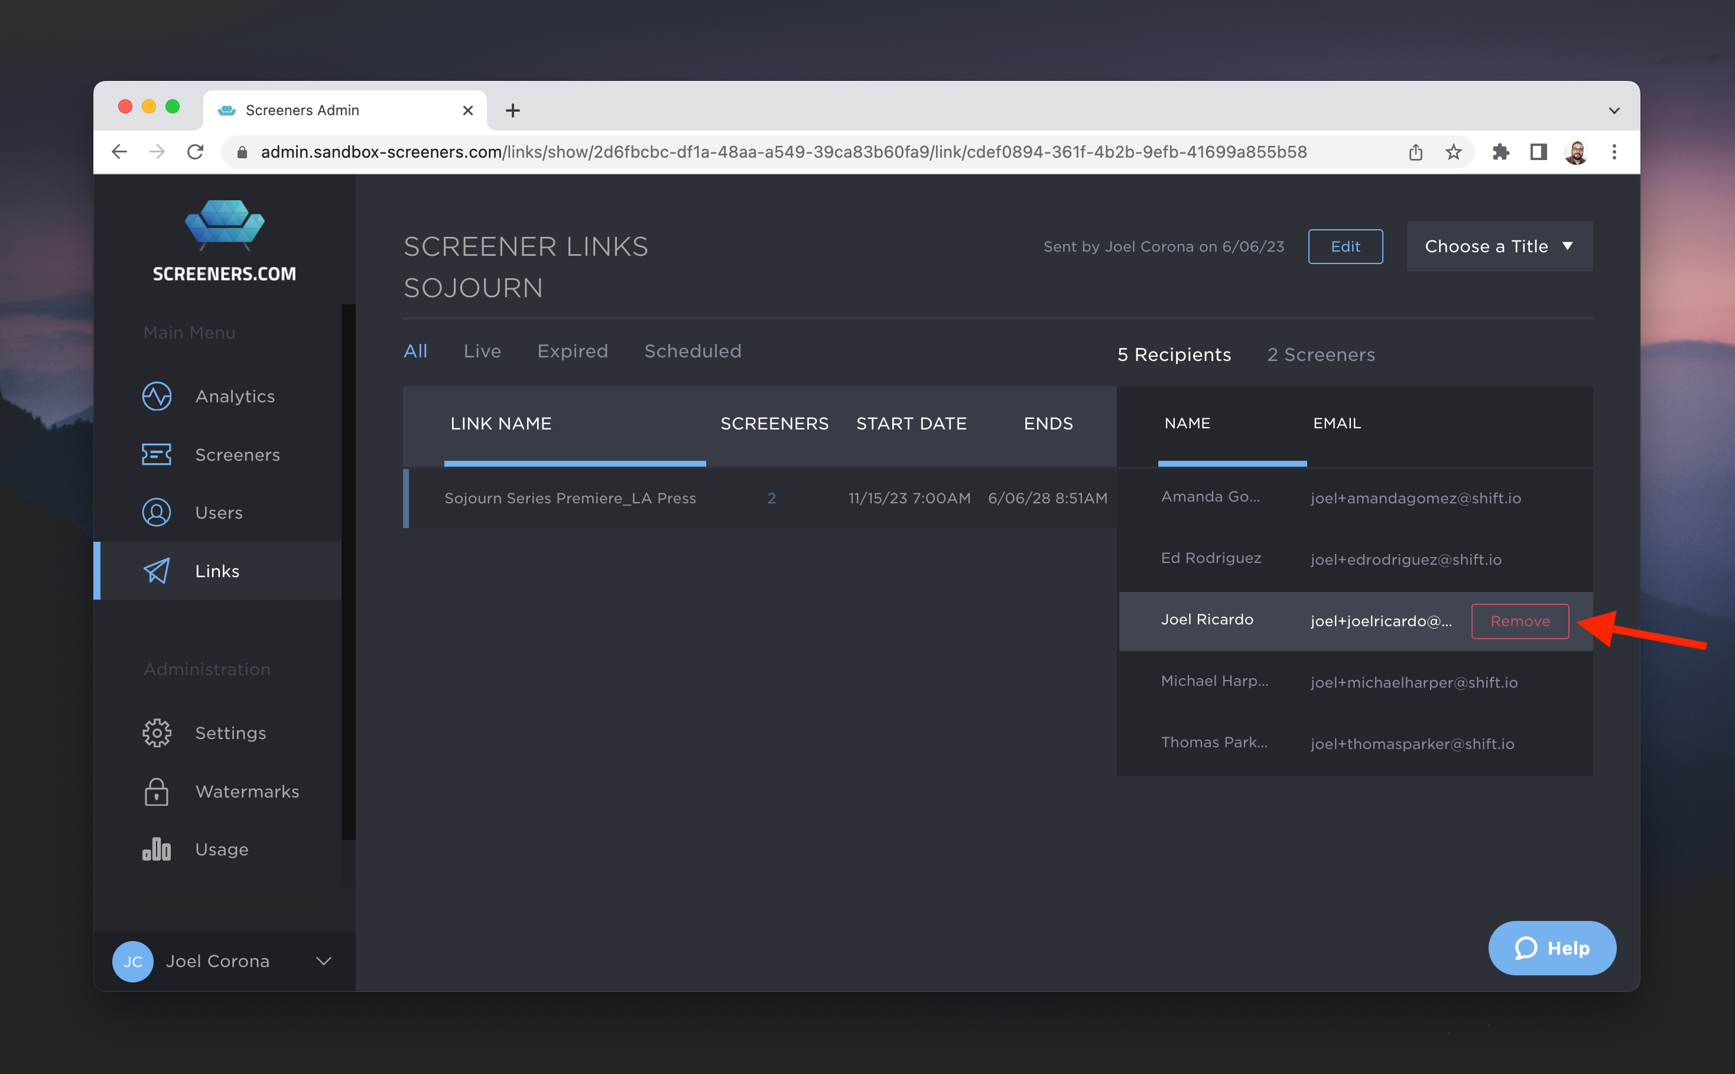
Task: Toggle the browser side panel icon
Action: click(1538, 151)
